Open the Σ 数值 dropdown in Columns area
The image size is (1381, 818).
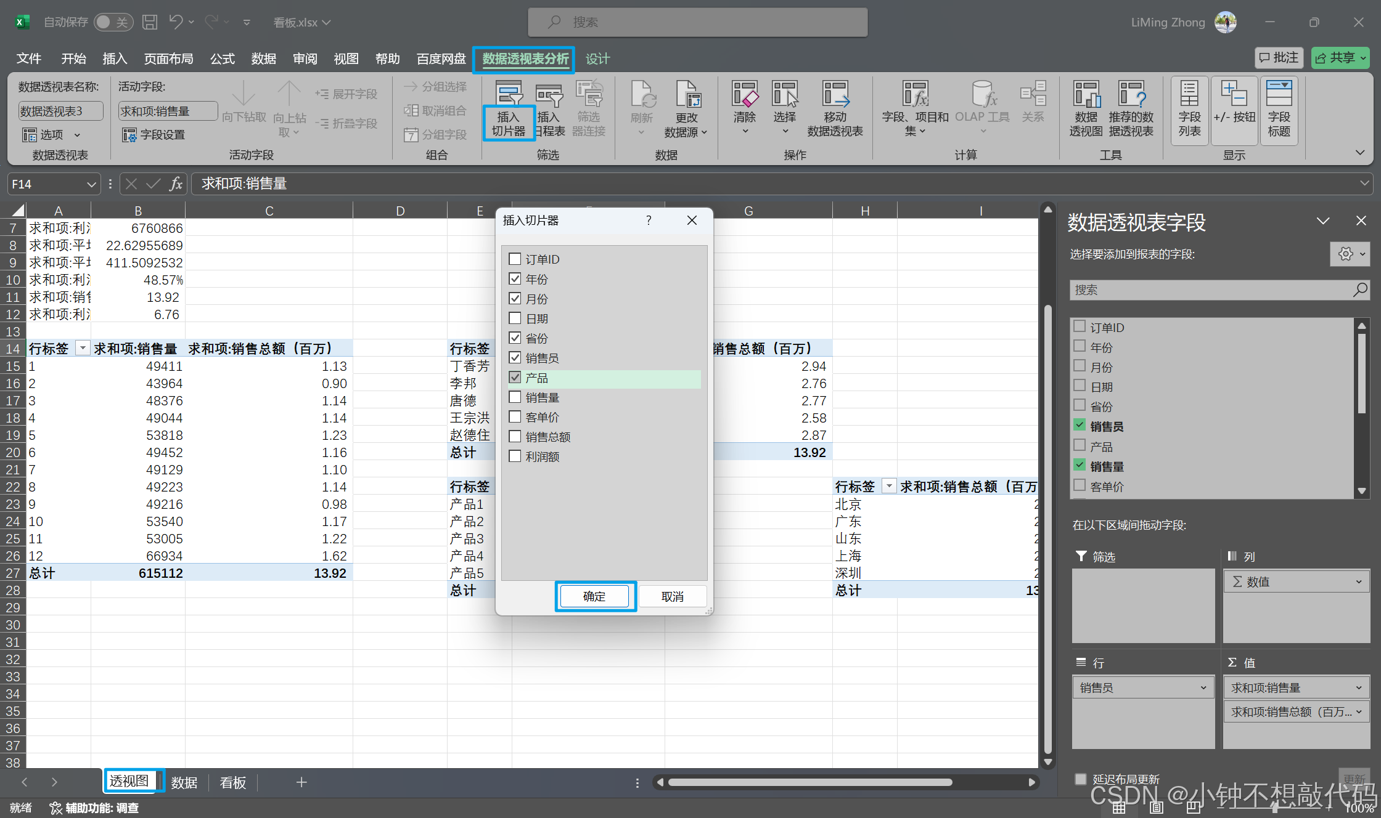(1358, 581)
